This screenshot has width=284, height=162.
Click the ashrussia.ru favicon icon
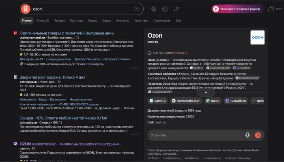(15, 77)
